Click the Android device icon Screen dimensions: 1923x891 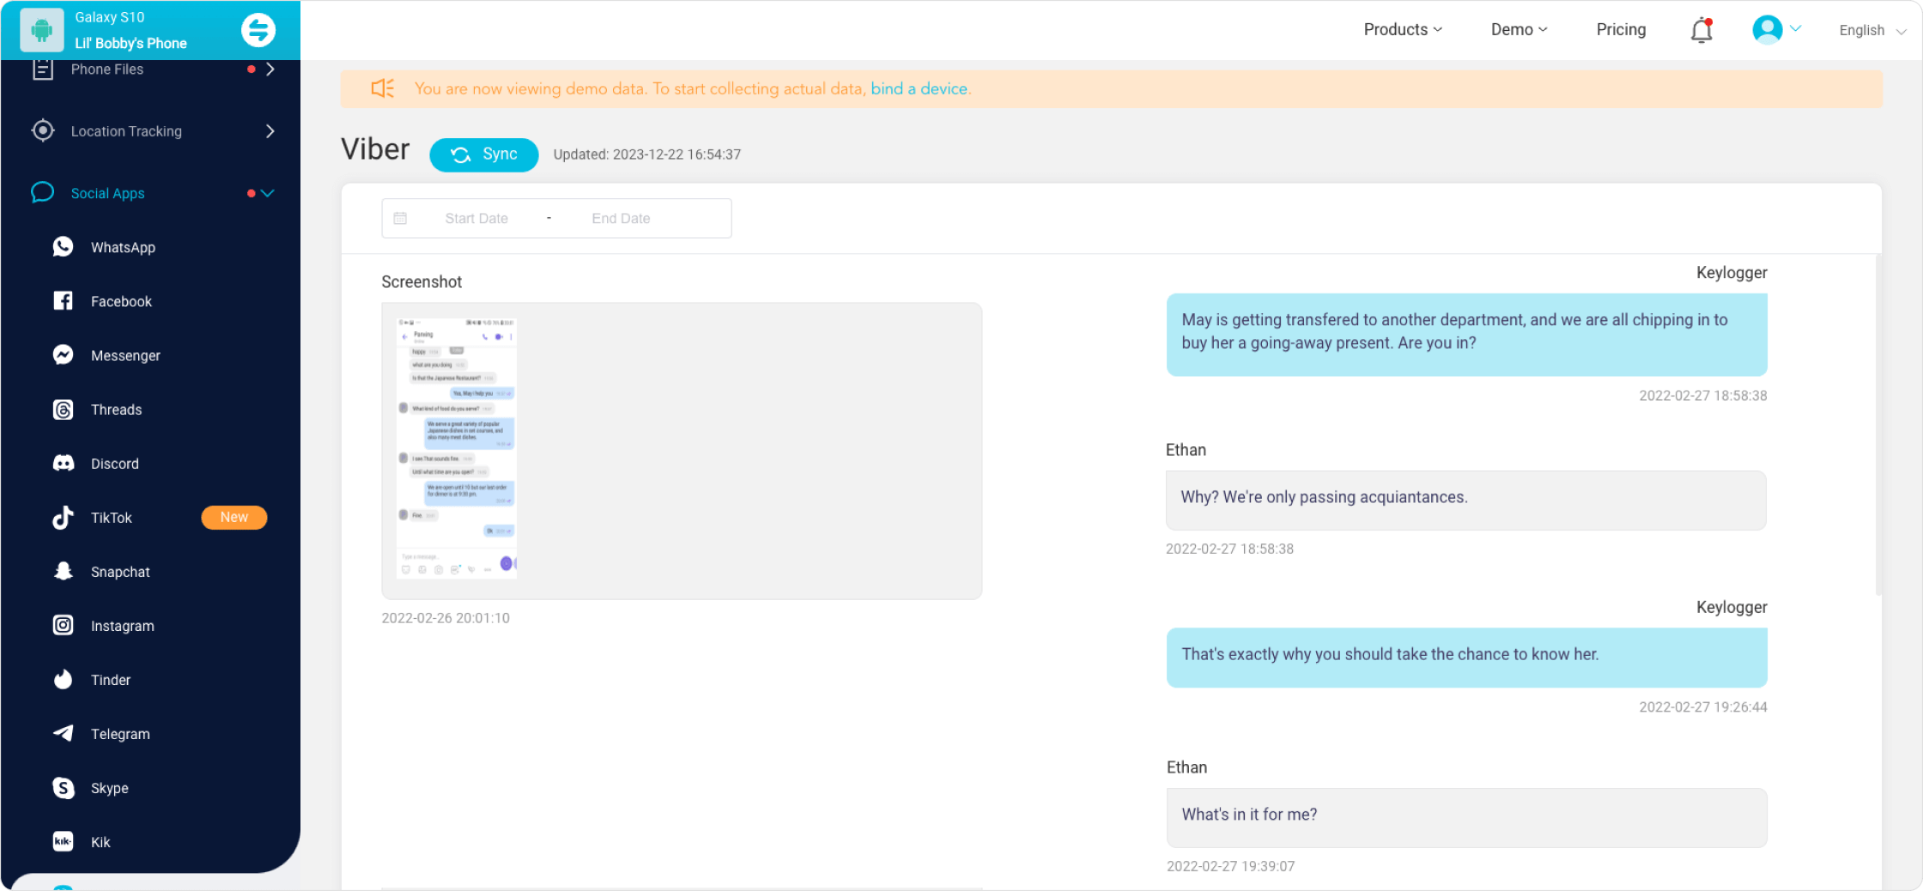(41, 30)
